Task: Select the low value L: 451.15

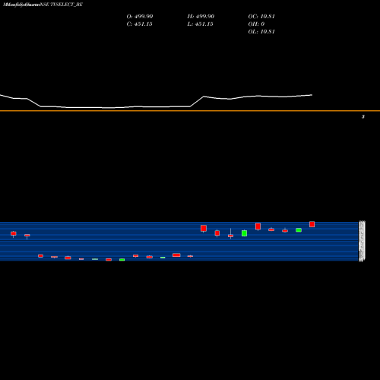Action: [x=200, y=24]
